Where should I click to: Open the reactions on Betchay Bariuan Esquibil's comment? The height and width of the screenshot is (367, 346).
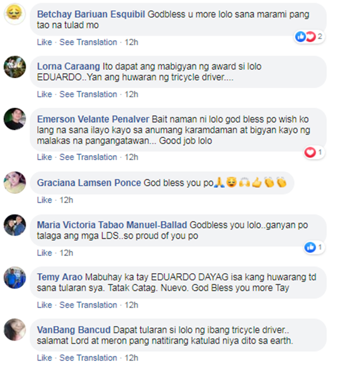click(x=309, y=36)
